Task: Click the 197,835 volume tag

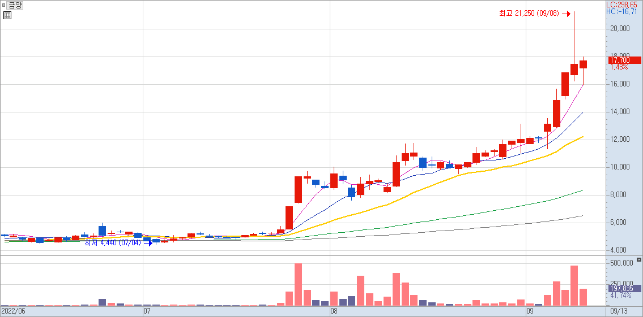Action: tap(624, 288)
